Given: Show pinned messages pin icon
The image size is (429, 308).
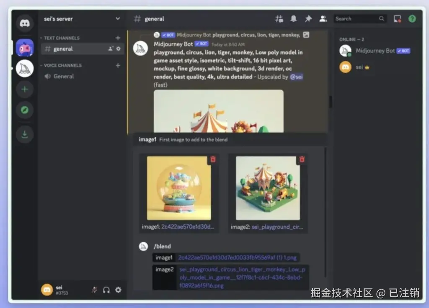Looking at the screenshot, I should (308, 18).
